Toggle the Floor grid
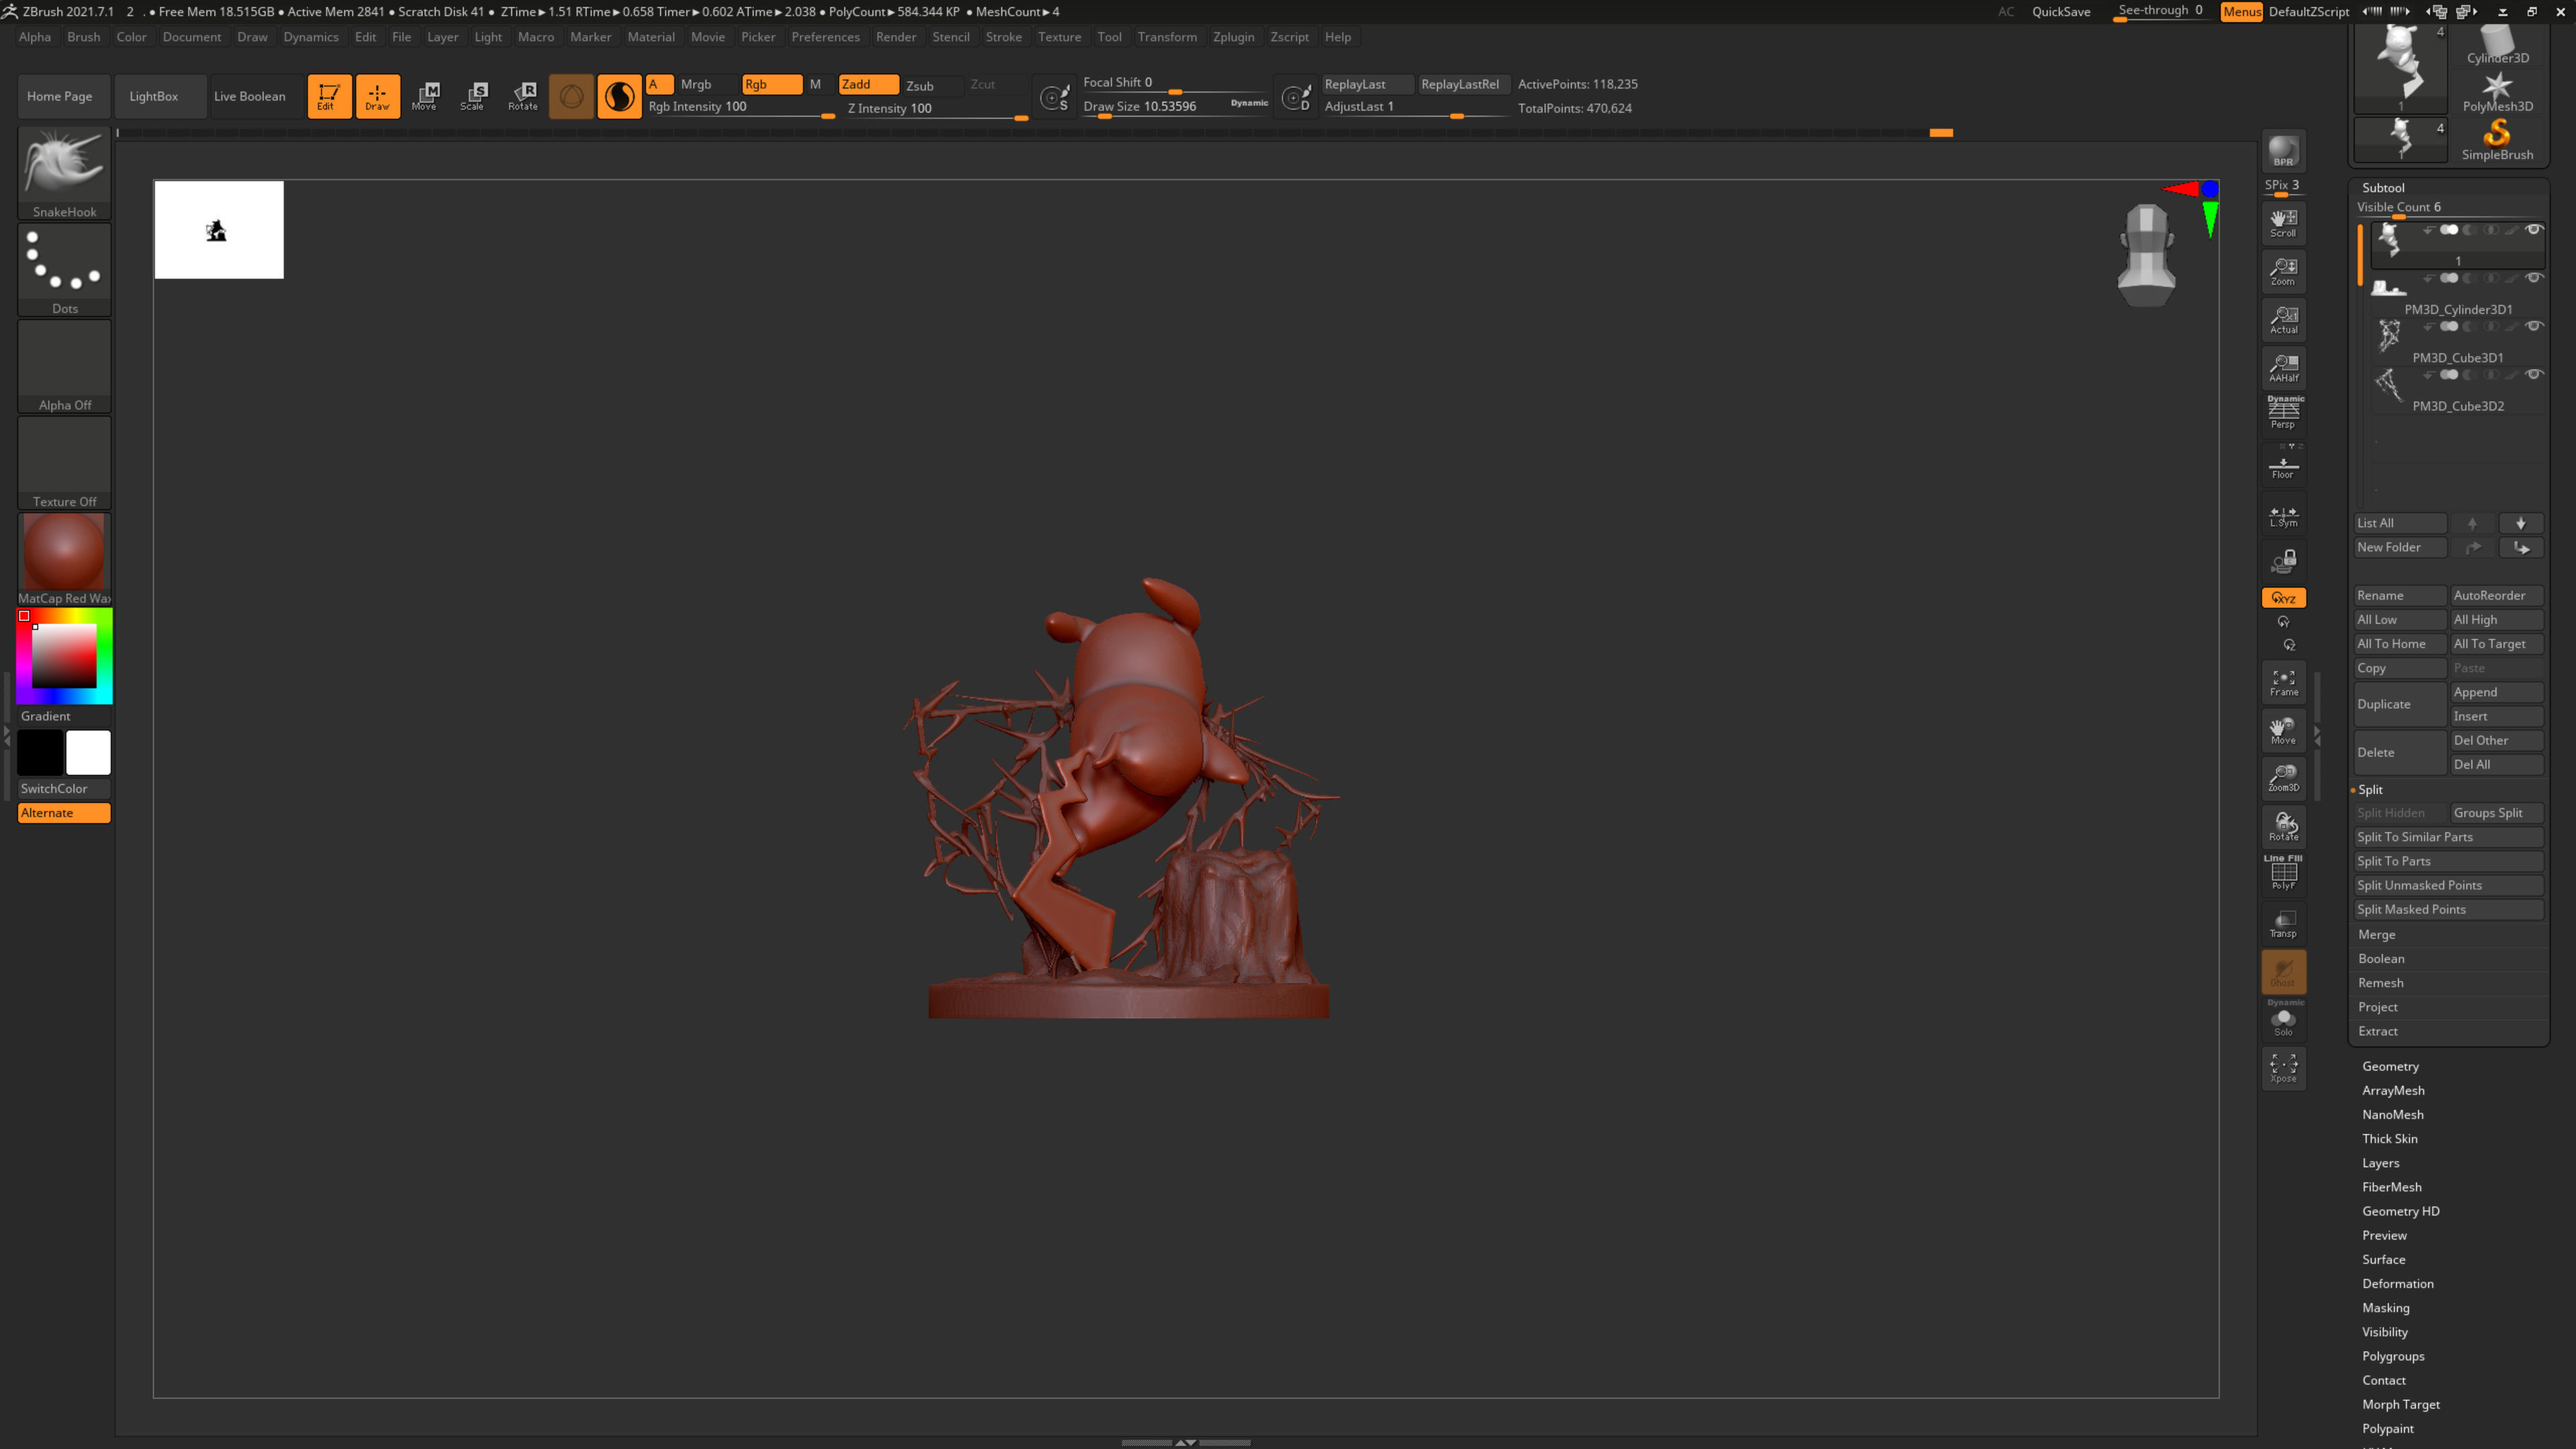The image size is (2576, 1449). pyautogui.click(x=2283, y=466)
